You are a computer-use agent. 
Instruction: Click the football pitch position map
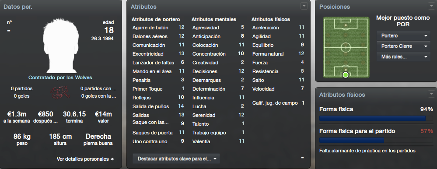point(346,47)
